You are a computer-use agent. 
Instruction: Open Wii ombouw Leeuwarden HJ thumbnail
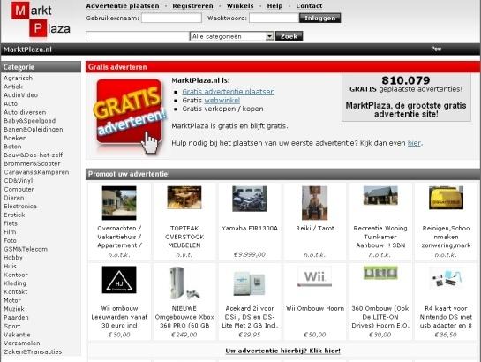tap(119, 280)
